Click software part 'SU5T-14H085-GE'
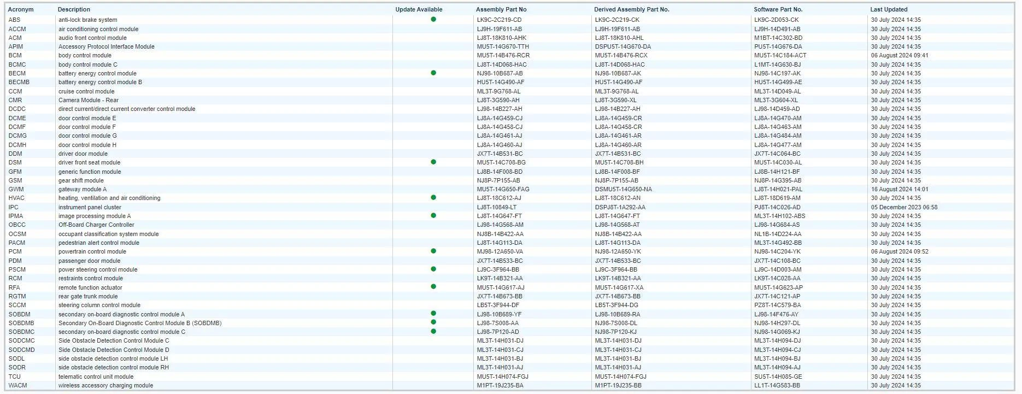This screenshot has height=394, width=1022. click(778, 377)
